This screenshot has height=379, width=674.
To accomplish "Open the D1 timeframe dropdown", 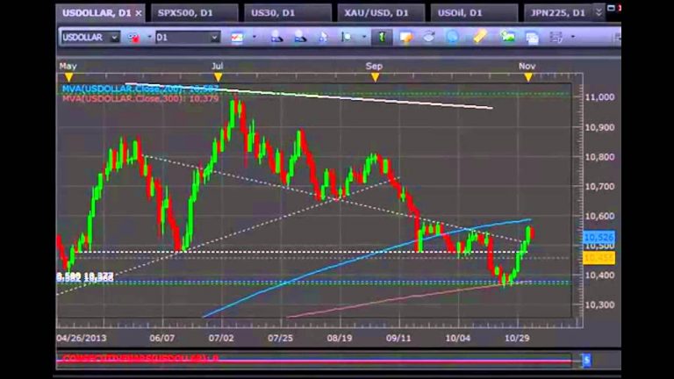I will 214,38.
